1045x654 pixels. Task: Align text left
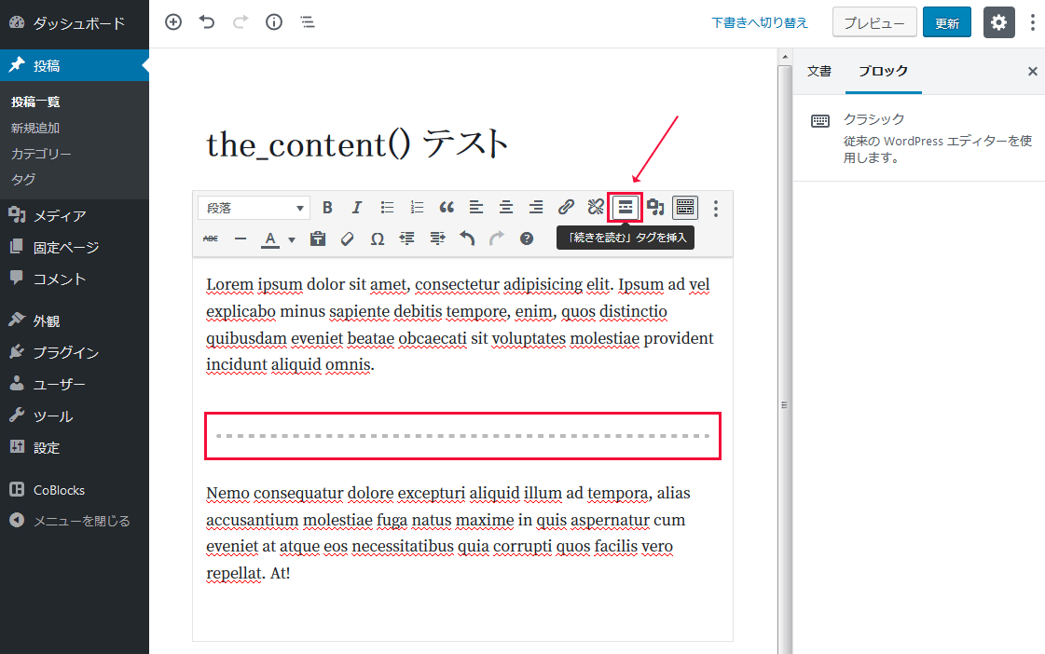pyautogui.click(x=475, y=208)
